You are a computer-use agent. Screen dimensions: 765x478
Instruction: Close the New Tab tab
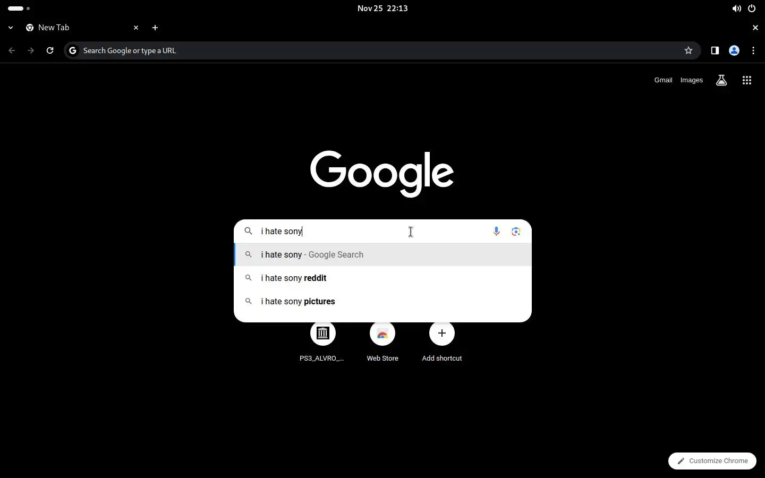[x=136, y=28]
